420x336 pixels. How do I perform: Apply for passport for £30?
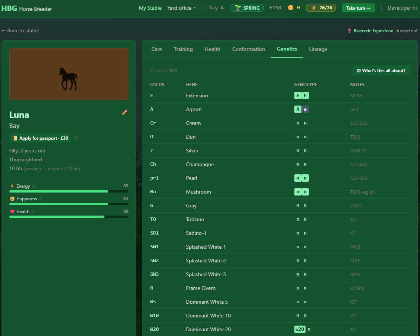pos(40,138)
